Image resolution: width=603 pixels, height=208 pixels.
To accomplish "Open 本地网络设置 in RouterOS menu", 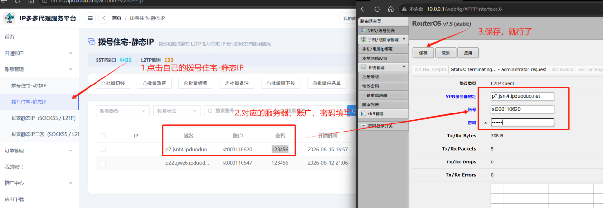I will (x=383, y=58).
